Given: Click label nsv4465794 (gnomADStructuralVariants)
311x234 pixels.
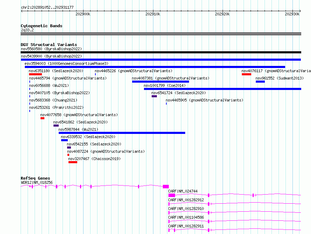Looking at the screenshot, I should coord(68,78).
